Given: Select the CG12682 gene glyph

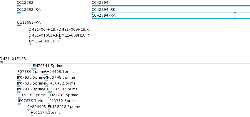Looking at the screenshot, I should (19, 6).
